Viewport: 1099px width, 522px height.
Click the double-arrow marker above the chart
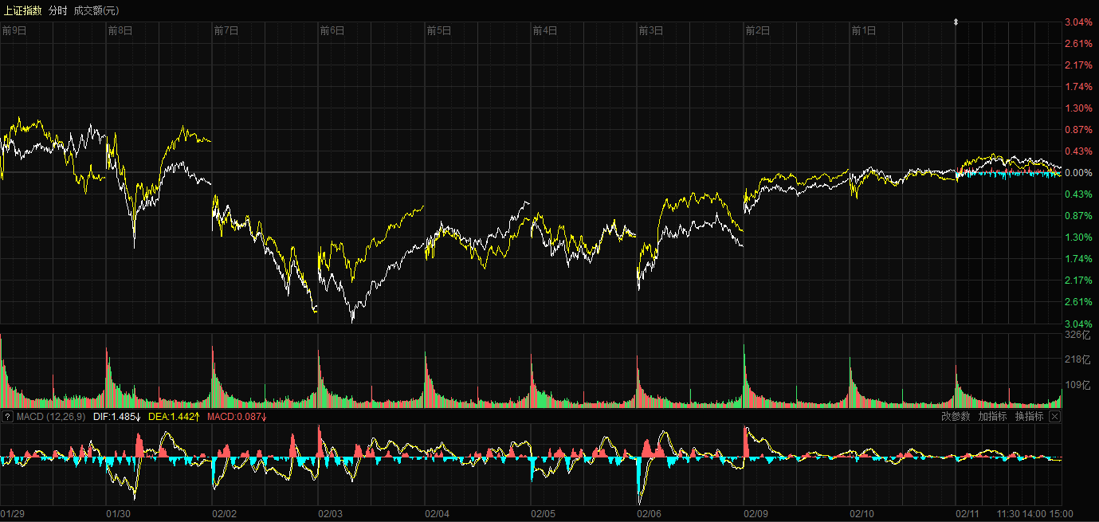(956, 23)
